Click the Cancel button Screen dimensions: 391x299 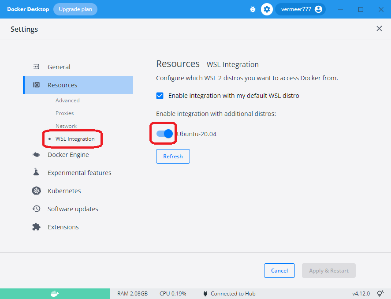tap(279, 271)
